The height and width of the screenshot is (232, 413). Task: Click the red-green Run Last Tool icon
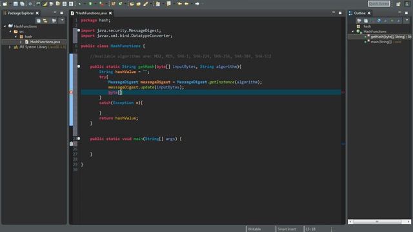[x=102, y=4]
